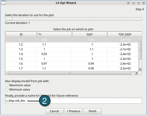Select job row 1.4

pos(72,54)
